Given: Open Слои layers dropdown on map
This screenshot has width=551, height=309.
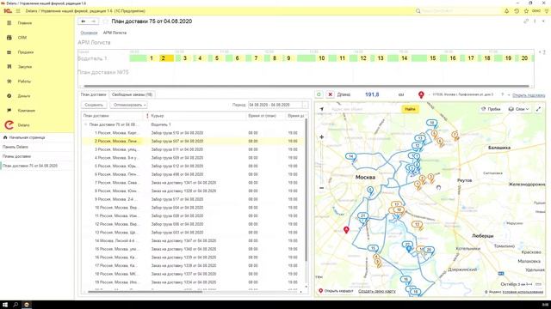Looking at the screenshot, I should pyautogui.click(x=518, y=109).
